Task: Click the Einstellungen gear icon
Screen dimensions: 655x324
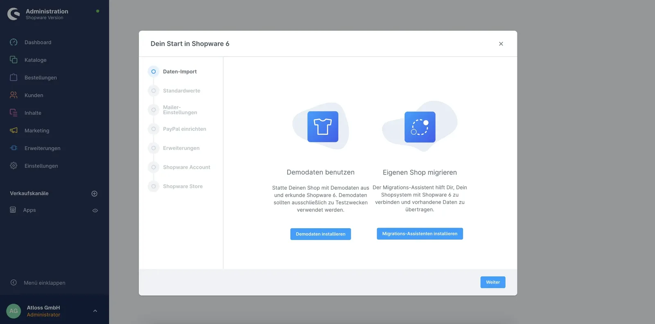Action: (14, 165)
